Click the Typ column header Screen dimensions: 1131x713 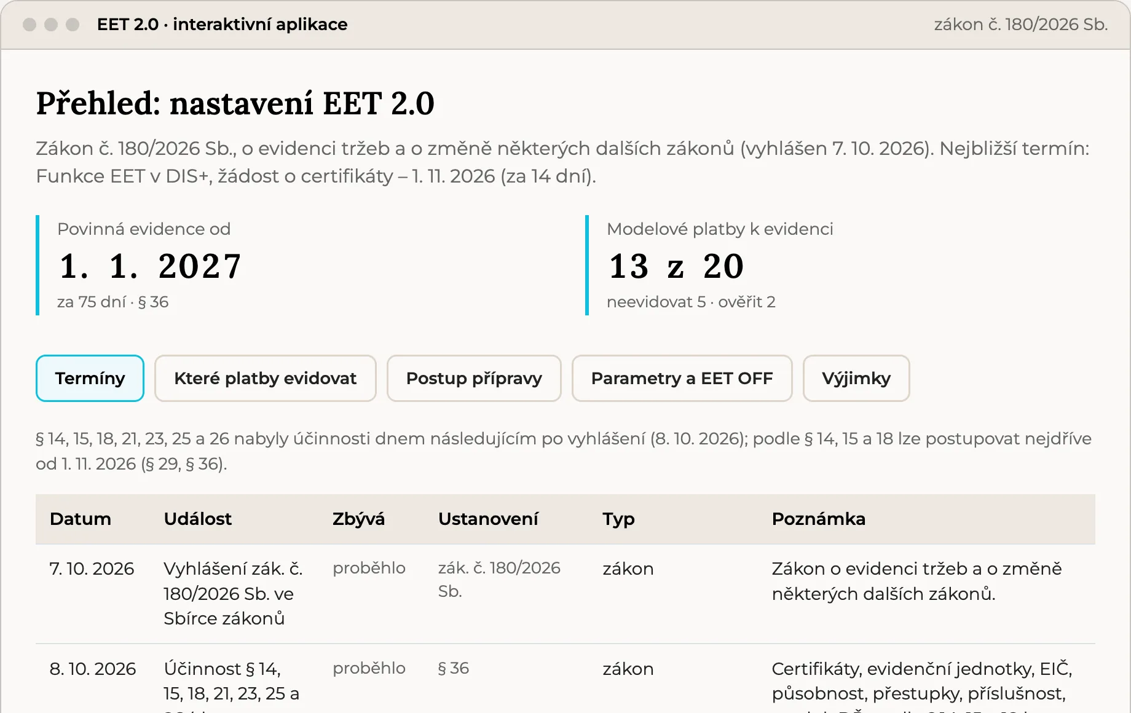click(x=618, y=519)
